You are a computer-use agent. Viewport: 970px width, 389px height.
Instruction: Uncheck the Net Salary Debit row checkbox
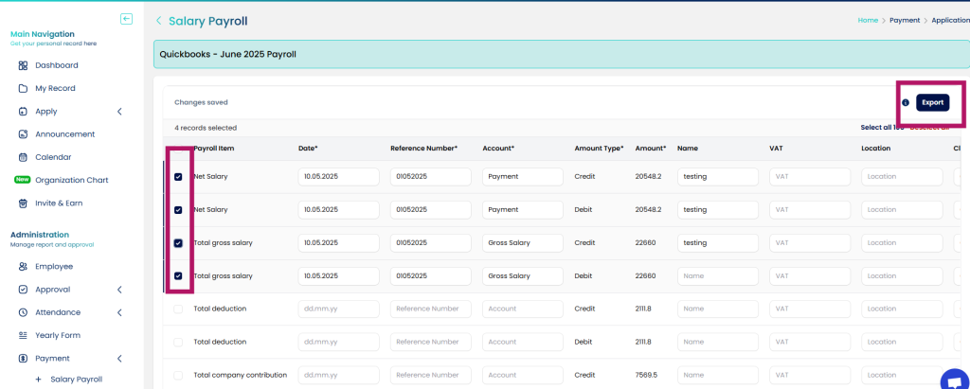(178, 210)
